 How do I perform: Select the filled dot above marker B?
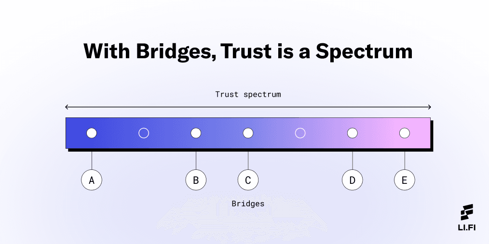click(x=196, y=133)
